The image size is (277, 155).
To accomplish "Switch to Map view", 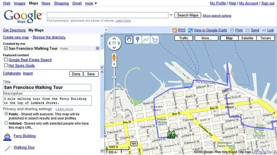I will [x=229, y=38].
